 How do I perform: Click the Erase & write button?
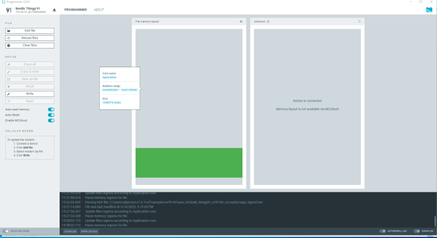coord(30,72)
